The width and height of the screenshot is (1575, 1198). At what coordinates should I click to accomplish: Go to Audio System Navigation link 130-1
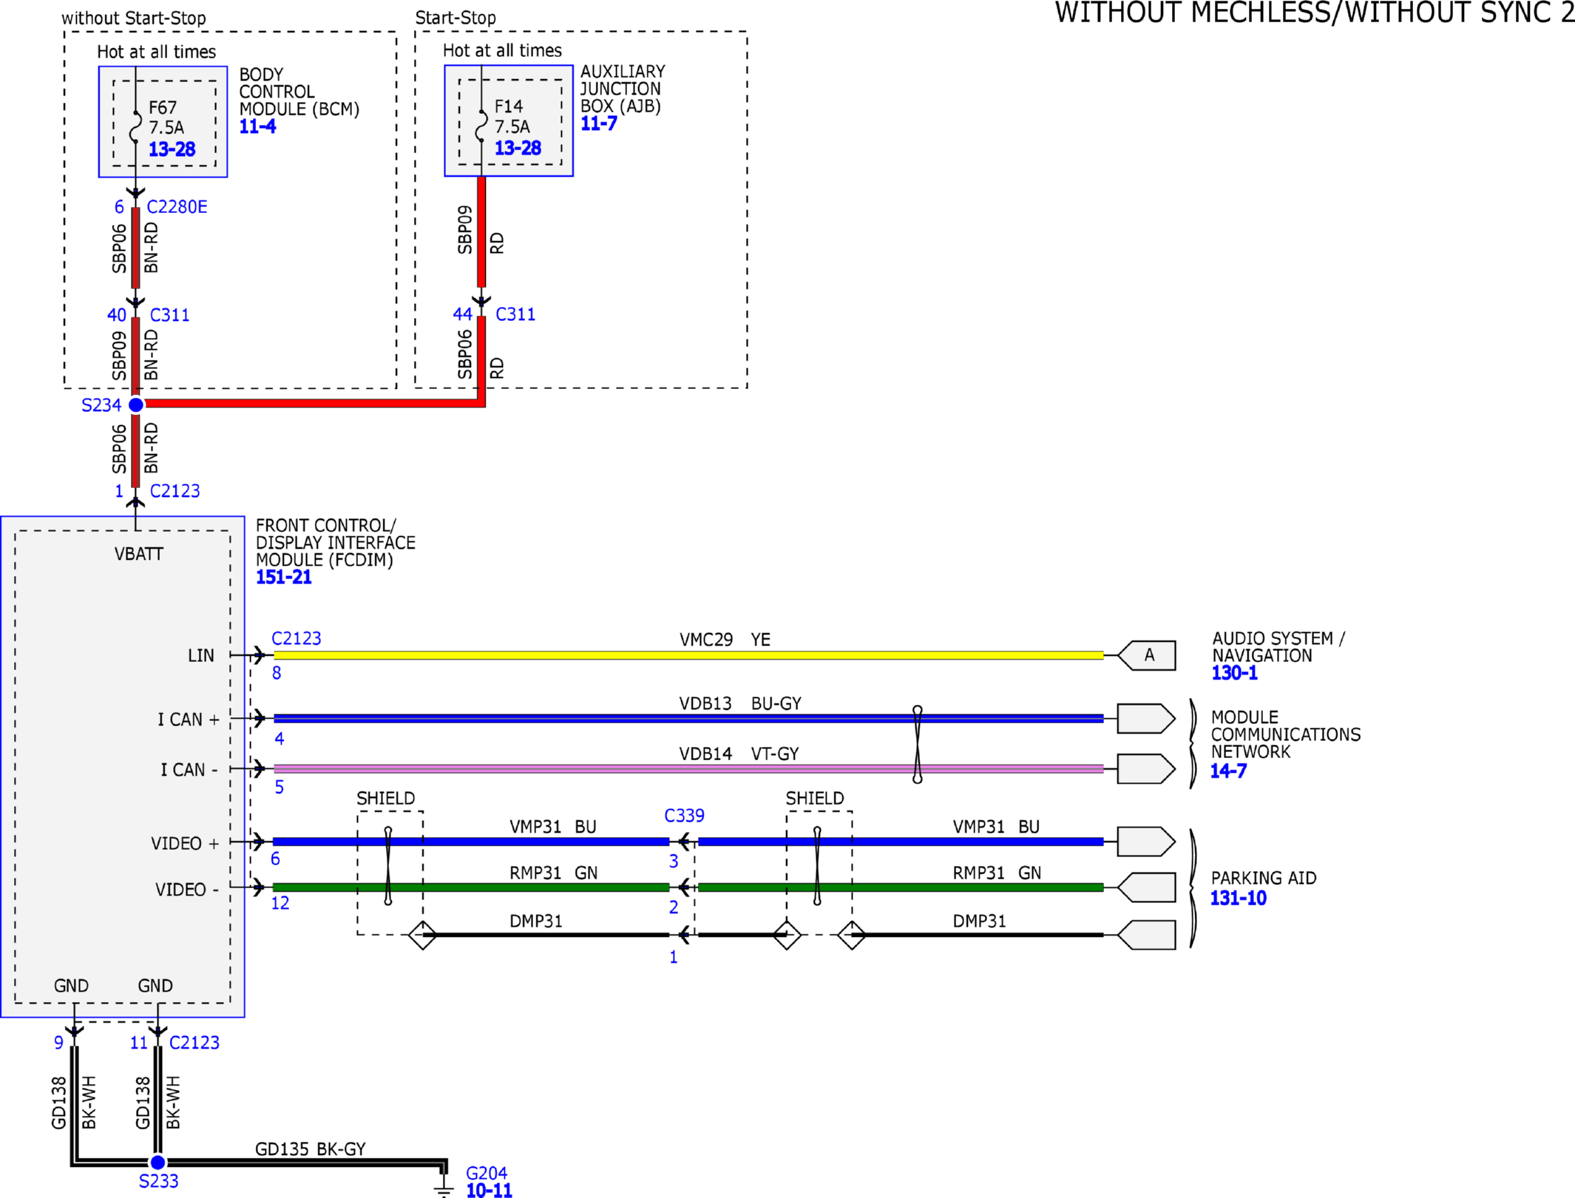tap(1233, 673)
